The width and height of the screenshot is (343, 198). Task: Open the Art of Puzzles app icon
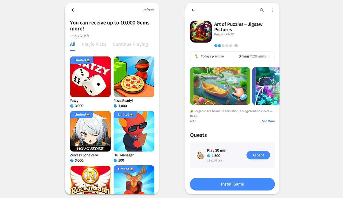[201, 32]
